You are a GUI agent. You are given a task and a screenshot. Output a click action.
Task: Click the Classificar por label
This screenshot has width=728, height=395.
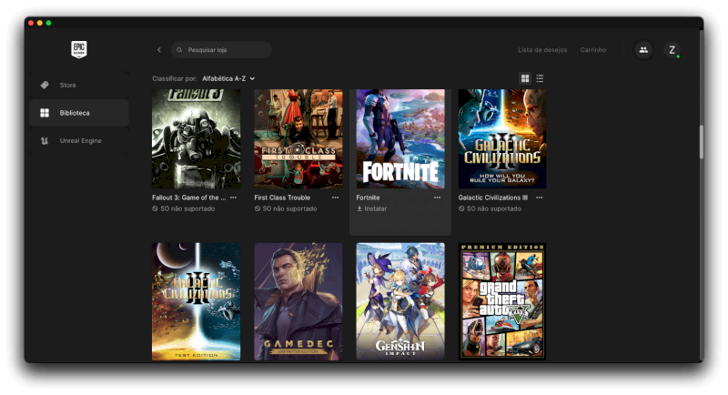tap(174, 78)
